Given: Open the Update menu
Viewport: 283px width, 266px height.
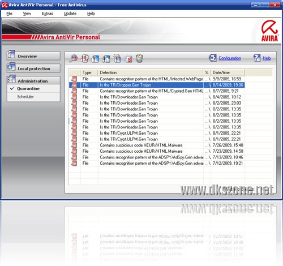Looking at the screenshot, I should coord(70,14).
